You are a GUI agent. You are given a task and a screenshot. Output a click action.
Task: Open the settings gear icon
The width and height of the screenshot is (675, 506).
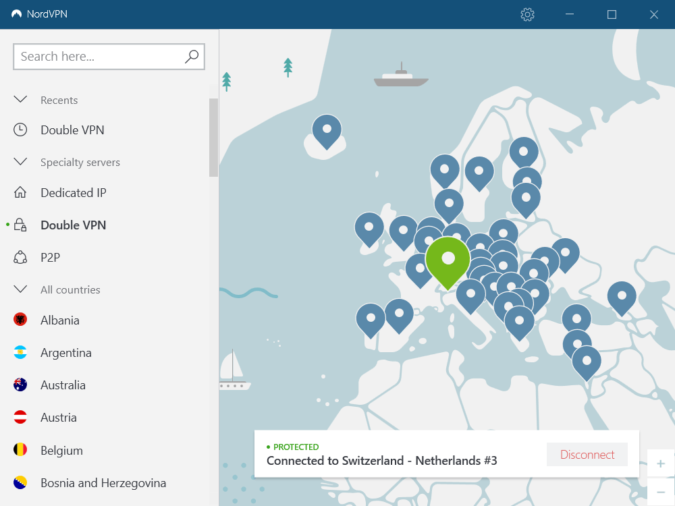click(527, 15)
